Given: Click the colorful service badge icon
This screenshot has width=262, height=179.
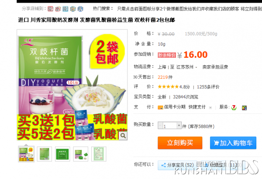Looking at the screenshot, I should tap(244, 108).
